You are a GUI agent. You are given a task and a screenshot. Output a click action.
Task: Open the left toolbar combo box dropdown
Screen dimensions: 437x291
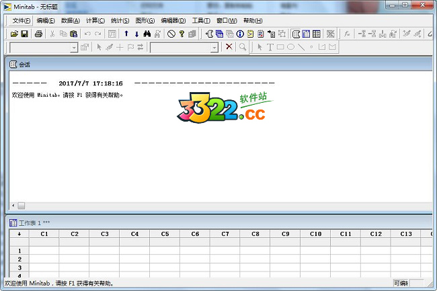(x=73, y=48)
